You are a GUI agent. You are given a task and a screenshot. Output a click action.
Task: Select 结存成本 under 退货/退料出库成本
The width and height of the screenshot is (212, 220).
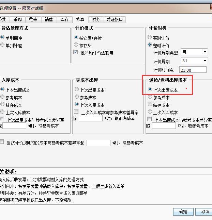(x=150, y=104)
